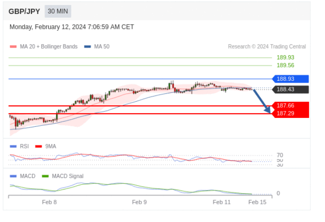Screen dimensions: 325x222
Task: Select the Feb 8 date marker
Action: coord(49,202)
